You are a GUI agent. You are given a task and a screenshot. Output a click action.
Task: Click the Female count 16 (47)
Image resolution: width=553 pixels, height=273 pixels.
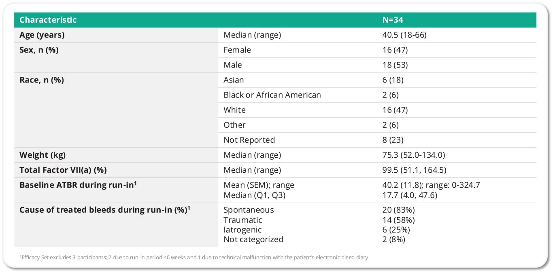[x=395, y=50]
